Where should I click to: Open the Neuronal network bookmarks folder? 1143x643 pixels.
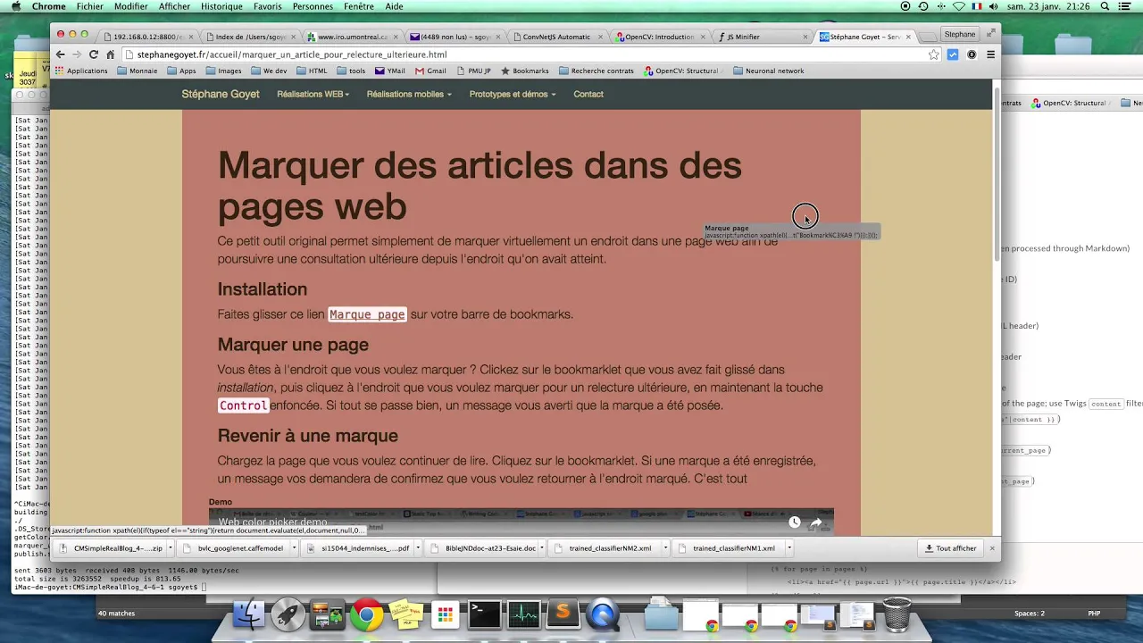click(x=768, y=71)
